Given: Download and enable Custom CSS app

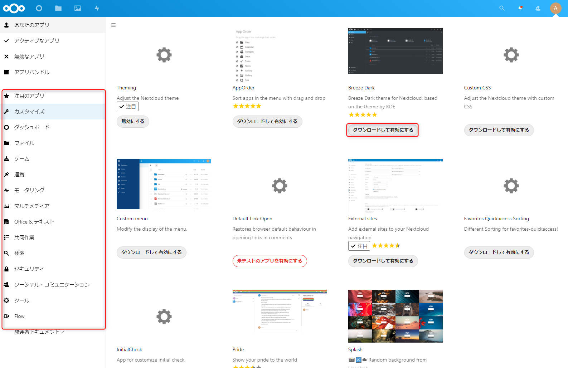Looking at the screenshot, I should (499, 130).
